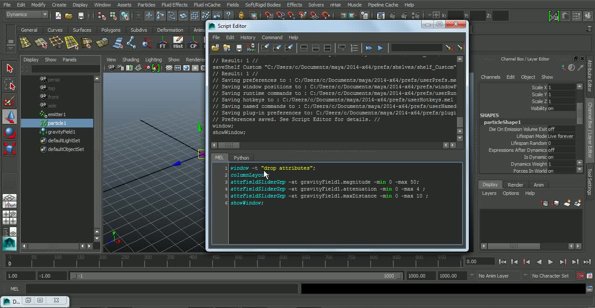Go to the end of playback range
The image size is (595, 308).
click(587, 262)
